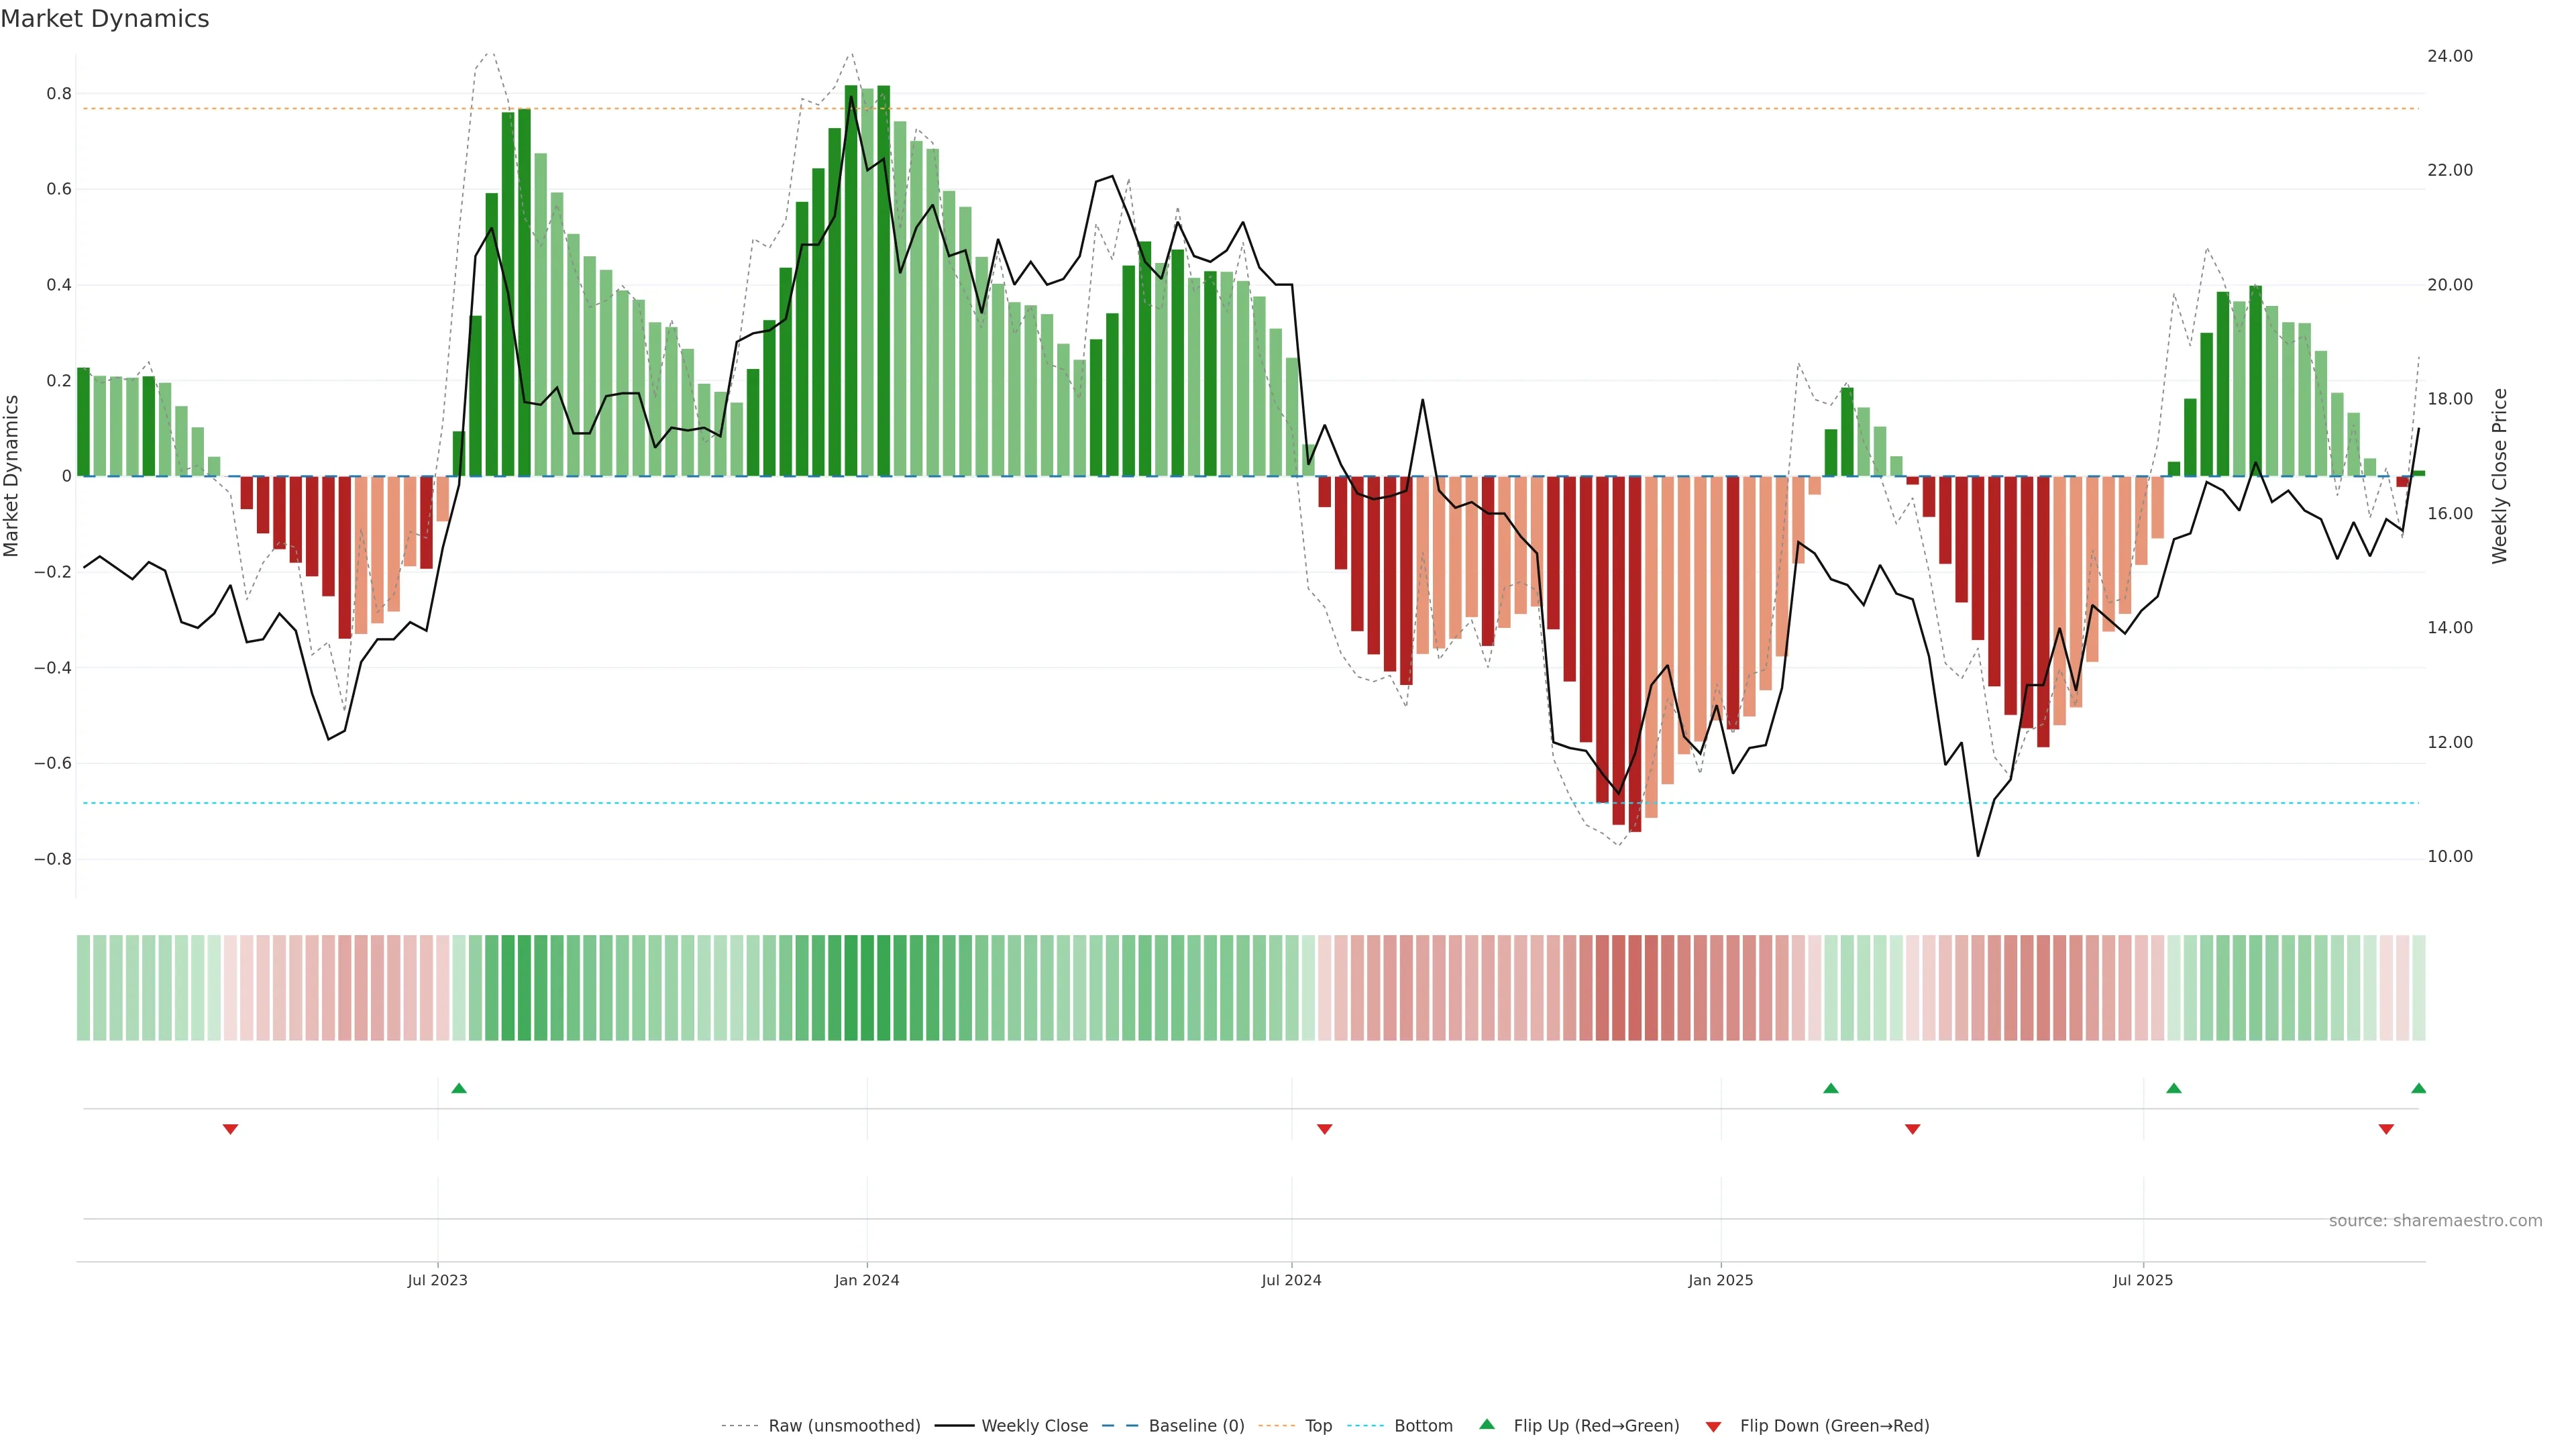Click the Flip Down marker between Jan and Jul 2025
Image resolution: width=2576 pixels, height=1449 pixels.
1913,1129
